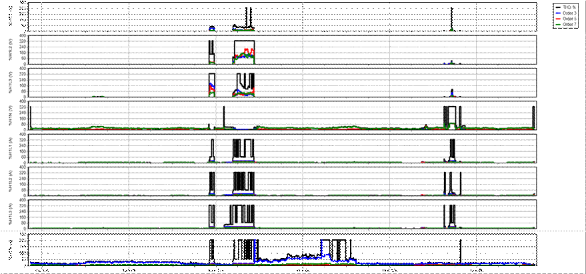Click the legend box in top right
This screenshot has height=274, width=586.
tap(568, 15)
